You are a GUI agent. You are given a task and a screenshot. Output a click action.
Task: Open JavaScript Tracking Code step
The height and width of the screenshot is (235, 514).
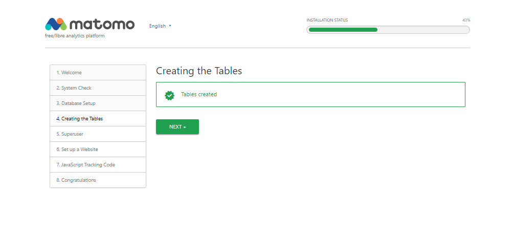(85, 165)
